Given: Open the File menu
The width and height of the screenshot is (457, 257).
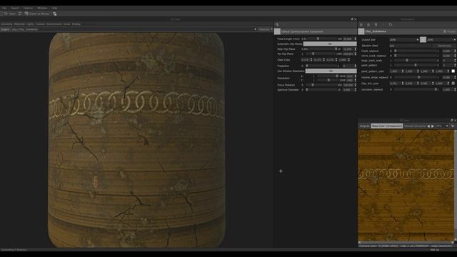Looking at the screenshot, I should point(4,8).
